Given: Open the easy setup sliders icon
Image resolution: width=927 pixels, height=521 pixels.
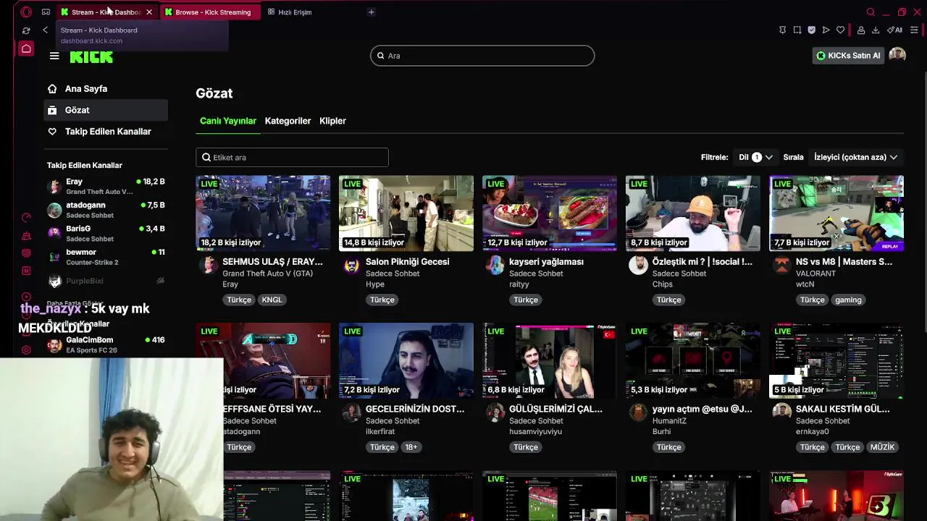Looking at the screenshot, I should 914,30.
